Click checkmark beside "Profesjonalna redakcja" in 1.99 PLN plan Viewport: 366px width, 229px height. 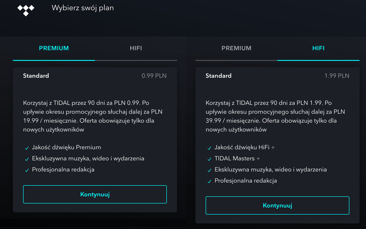click(209, 181)
